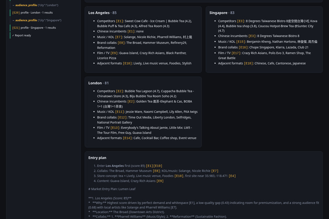Open [E2] citation in London Chinese incumbents row
329x219 pixels.
pyautogui.click(x=131, y=101)
